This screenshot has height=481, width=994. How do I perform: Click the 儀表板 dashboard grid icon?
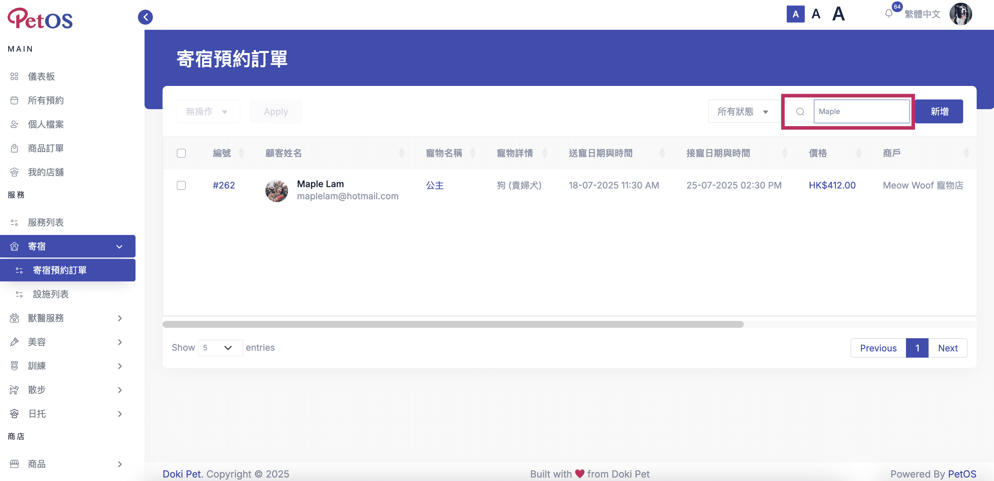[14, 76]
